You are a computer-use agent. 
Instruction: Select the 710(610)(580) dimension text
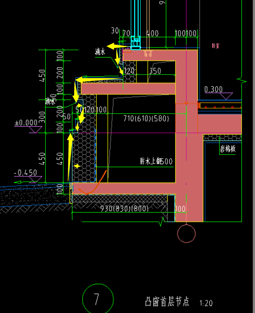146,119
